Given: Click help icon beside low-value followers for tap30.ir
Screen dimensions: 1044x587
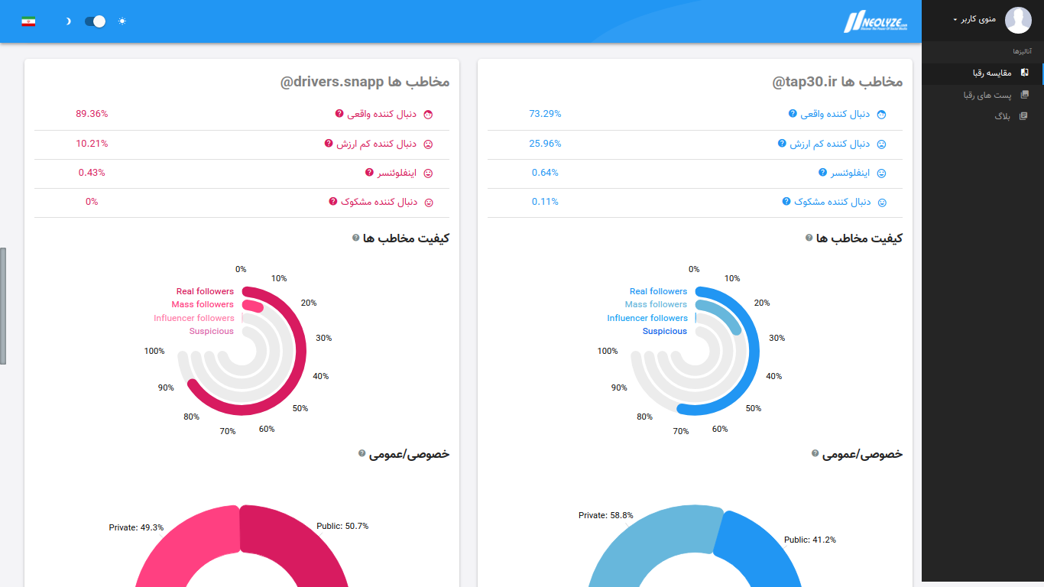Looking at the screenshot, I should tap(782, 143).
